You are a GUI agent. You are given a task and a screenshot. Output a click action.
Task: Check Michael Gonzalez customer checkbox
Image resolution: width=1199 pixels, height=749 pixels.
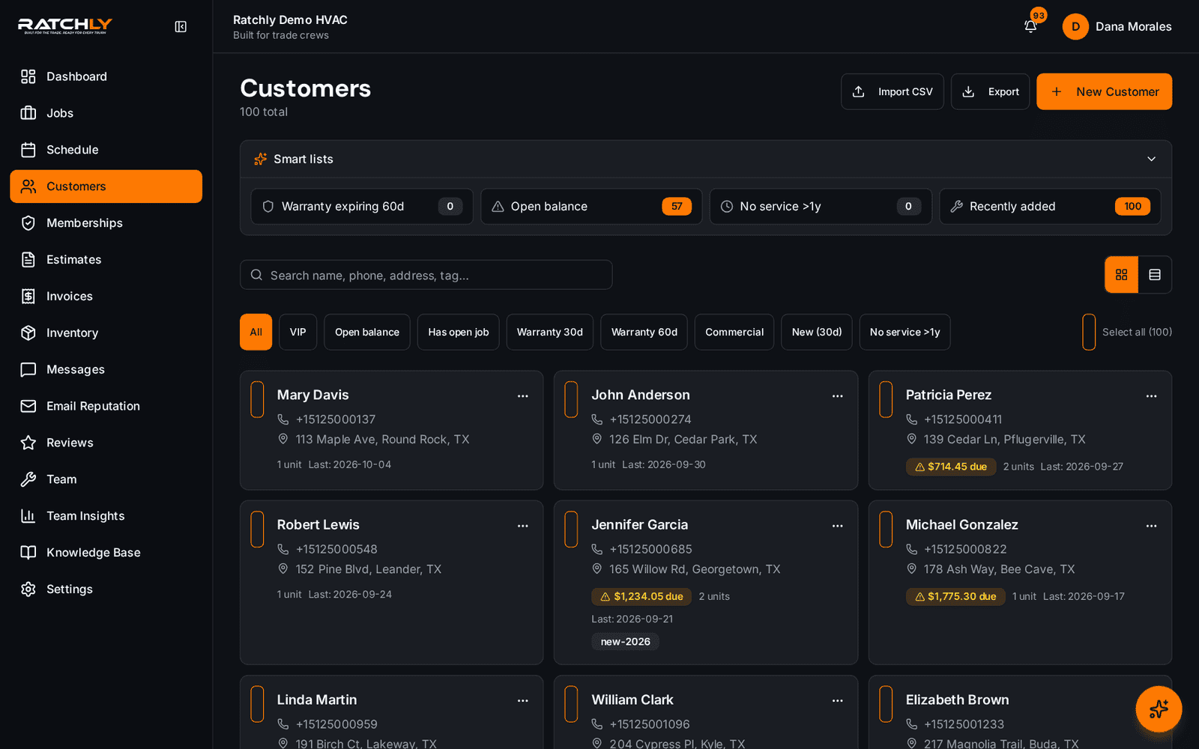[x=886, y=530]
